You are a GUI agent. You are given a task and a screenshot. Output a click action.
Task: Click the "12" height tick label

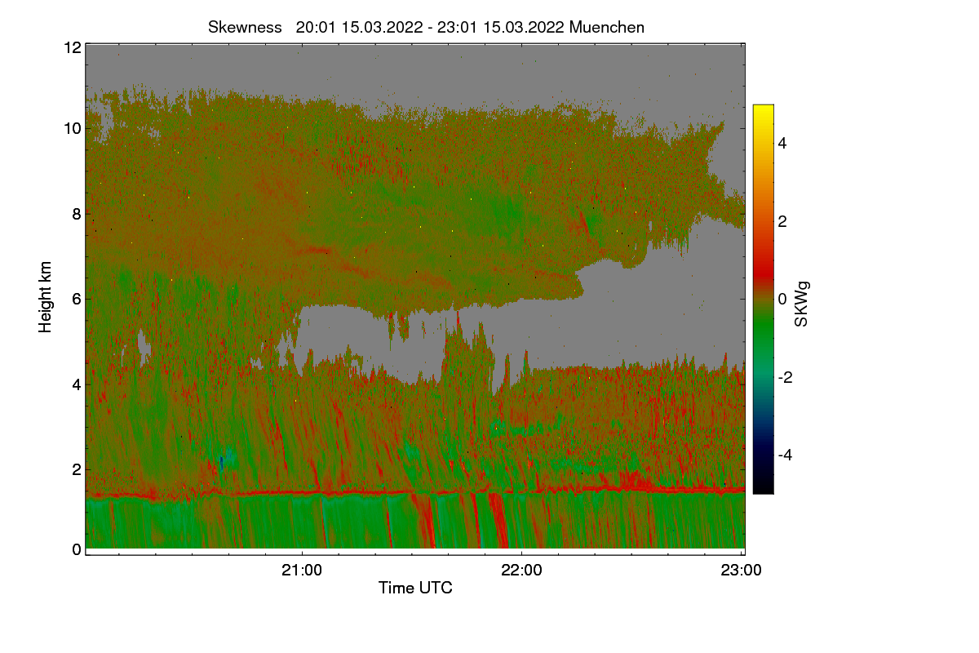(72, 47)
